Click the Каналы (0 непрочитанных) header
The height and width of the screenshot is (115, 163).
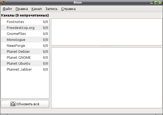pyautogui.click(x=25, y=15)
